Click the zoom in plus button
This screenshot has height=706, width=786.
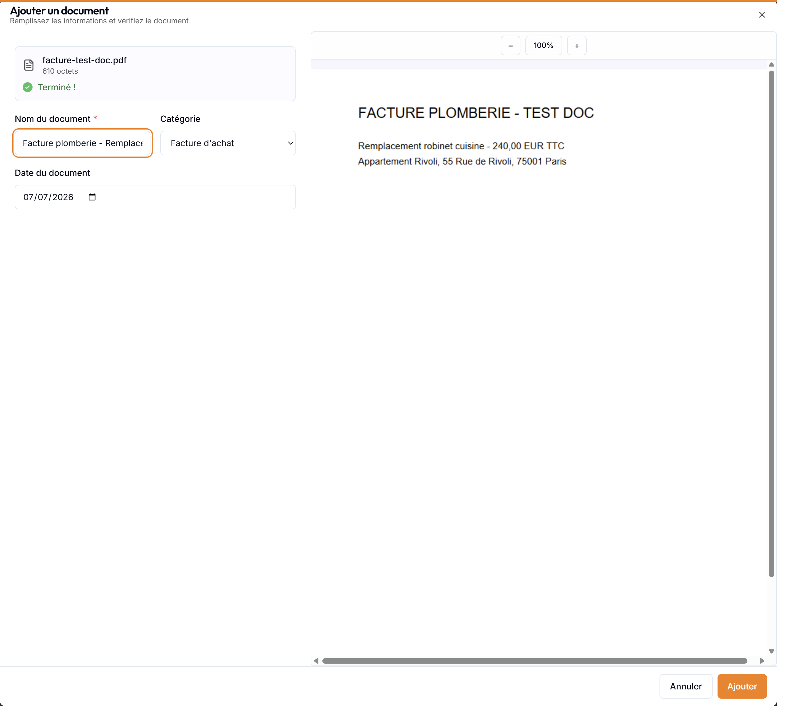[x=577, y=46]
